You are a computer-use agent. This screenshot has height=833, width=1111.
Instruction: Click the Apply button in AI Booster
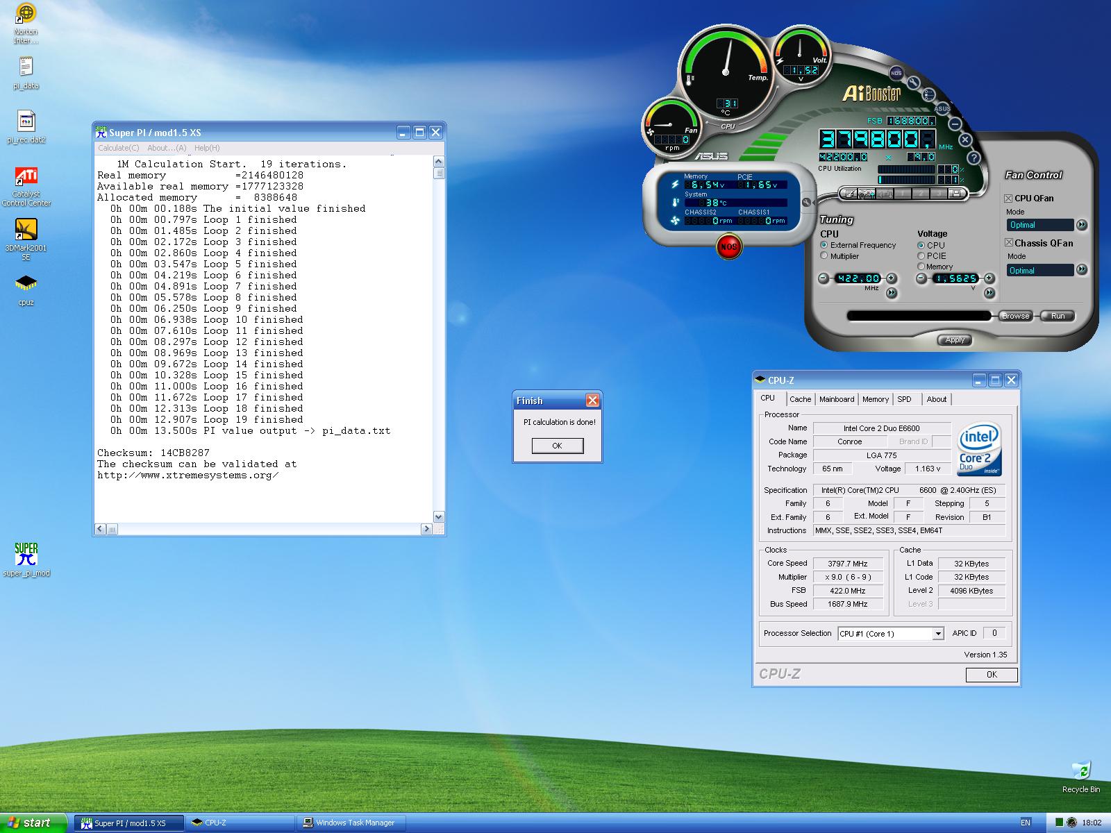point(955,339)
